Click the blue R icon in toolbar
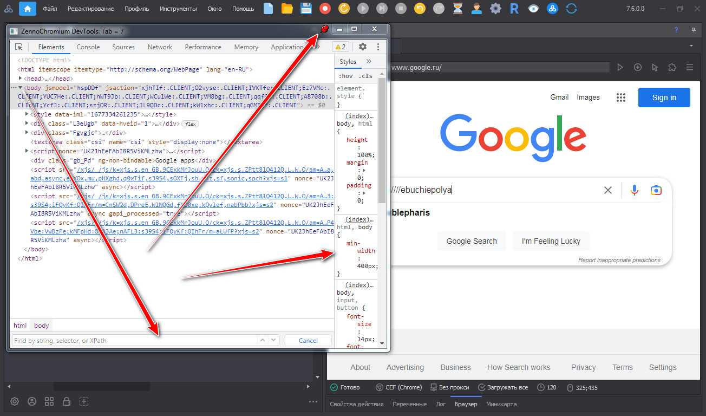The image size is (706, 416). pyautogui.click(x=514, y=9)
